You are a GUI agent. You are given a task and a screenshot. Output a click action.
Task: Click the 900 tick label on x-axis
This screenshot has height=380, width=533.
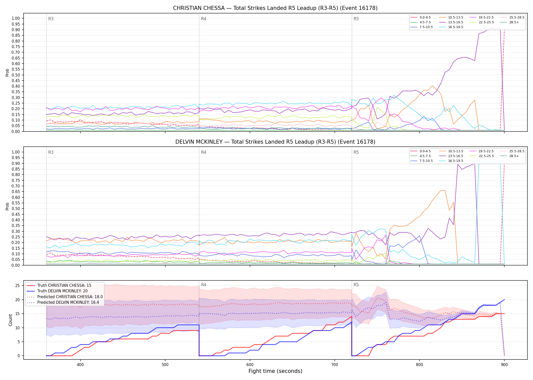(504, 365)
